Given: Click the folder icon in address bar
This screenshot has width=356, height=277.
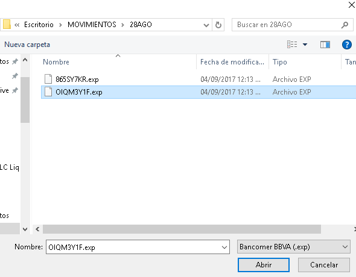Looking at the screenshot, I should point(7,25).
